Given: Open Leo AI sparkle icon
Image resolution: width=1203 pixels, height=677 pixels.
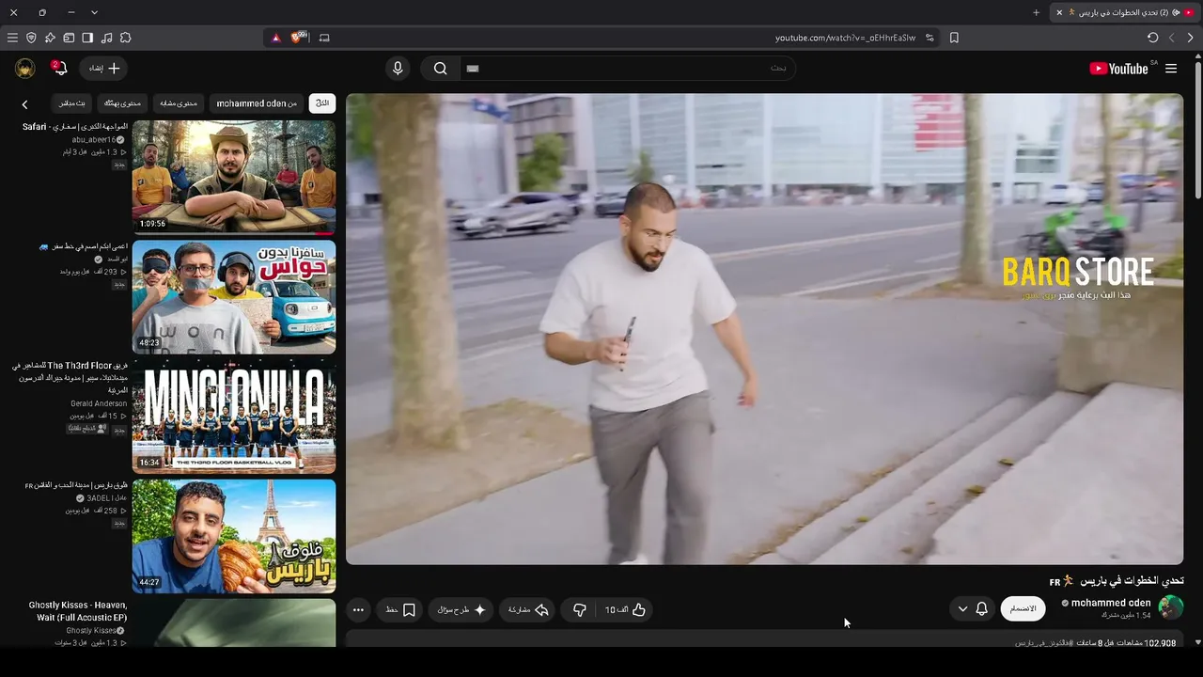Looking at the screenshot, I should (x=50, y=38).
